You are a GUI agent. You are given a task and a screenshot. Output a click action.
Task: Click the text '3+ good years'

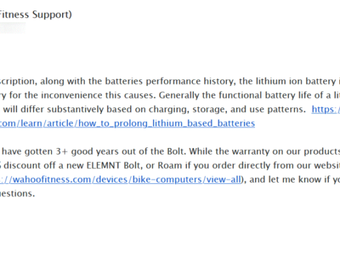tap(87, 151)
